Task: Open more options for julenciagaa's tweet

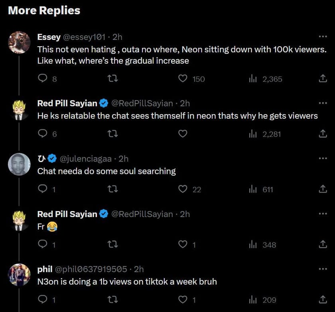Action: click(323, 158)
